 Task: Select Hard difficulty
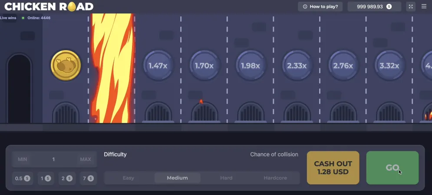pyautogui.click(x=226, y=178)
